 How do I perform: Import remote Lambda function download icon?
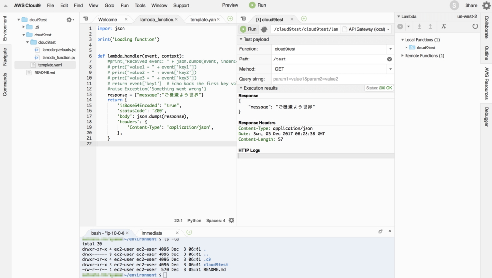[419, 26]
